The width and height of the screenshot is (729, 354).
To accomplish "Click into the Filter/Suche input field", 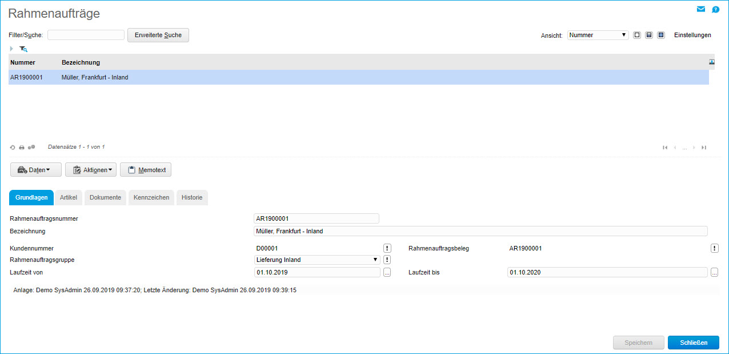I will pyautogui.click(x=86, y=35).
